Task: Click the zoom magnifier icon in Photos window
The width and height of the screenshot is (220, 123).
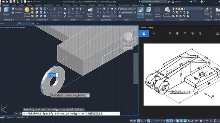Action: coord(170,33)
